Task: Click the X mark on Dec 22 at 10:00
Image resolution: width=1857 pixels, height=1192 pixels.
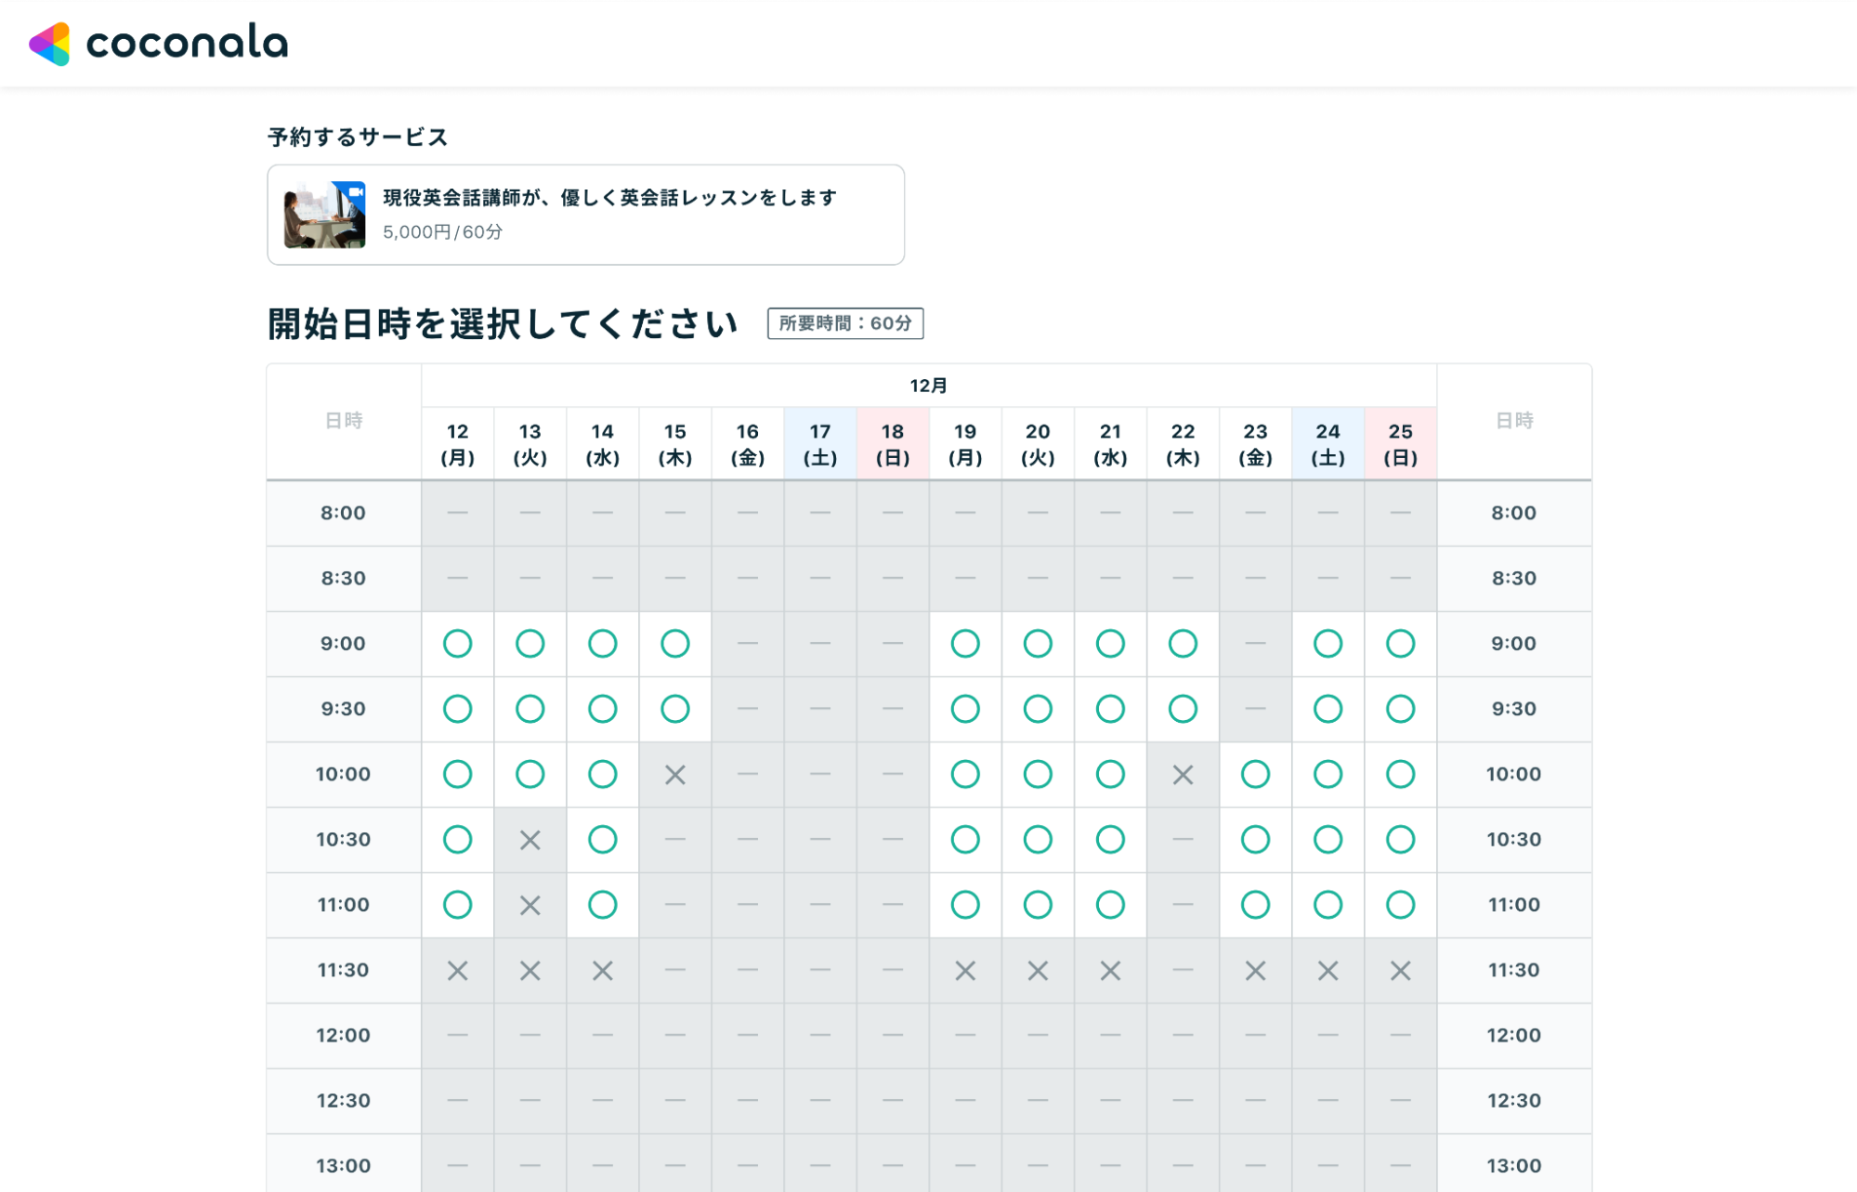Action: coord(1183,774)
